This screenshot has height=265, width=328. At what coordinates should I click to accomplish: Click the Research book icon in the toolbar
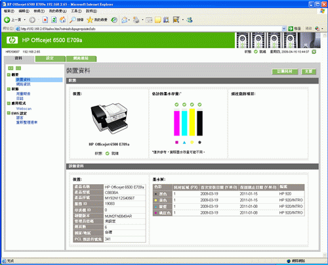[166, 20]
